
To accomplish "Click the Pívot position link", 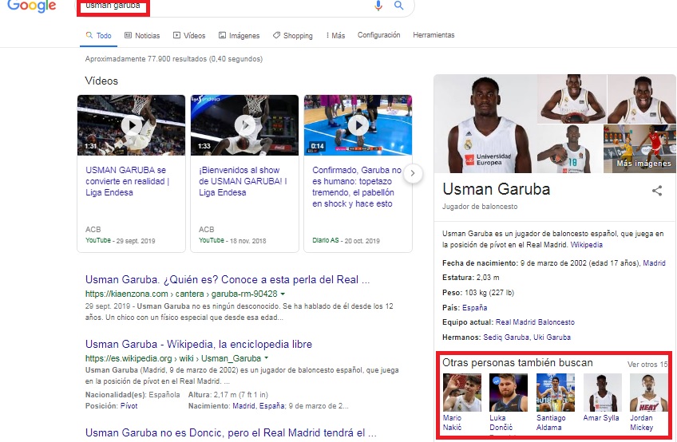I will coord(129,406).
